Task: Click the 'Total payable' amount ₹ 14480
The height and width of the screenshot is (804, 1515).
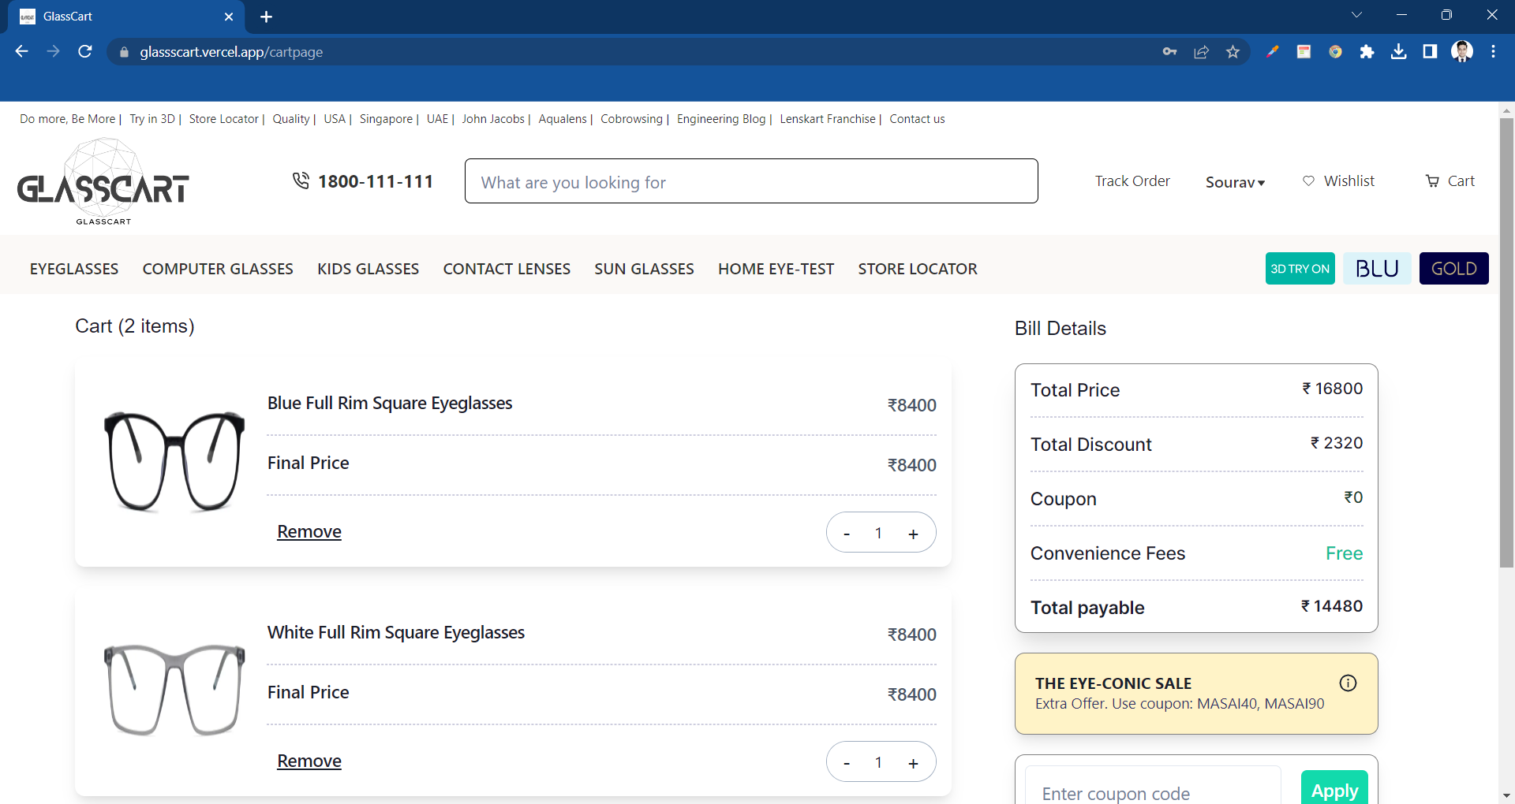Action: pos(1332,606)
